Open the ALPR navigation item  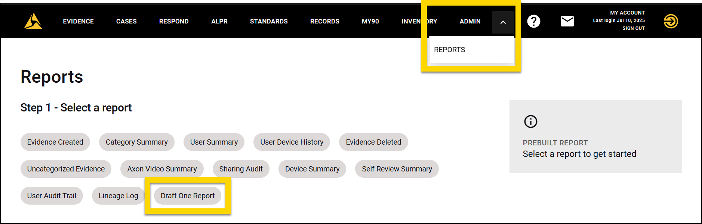coord(219,21)
